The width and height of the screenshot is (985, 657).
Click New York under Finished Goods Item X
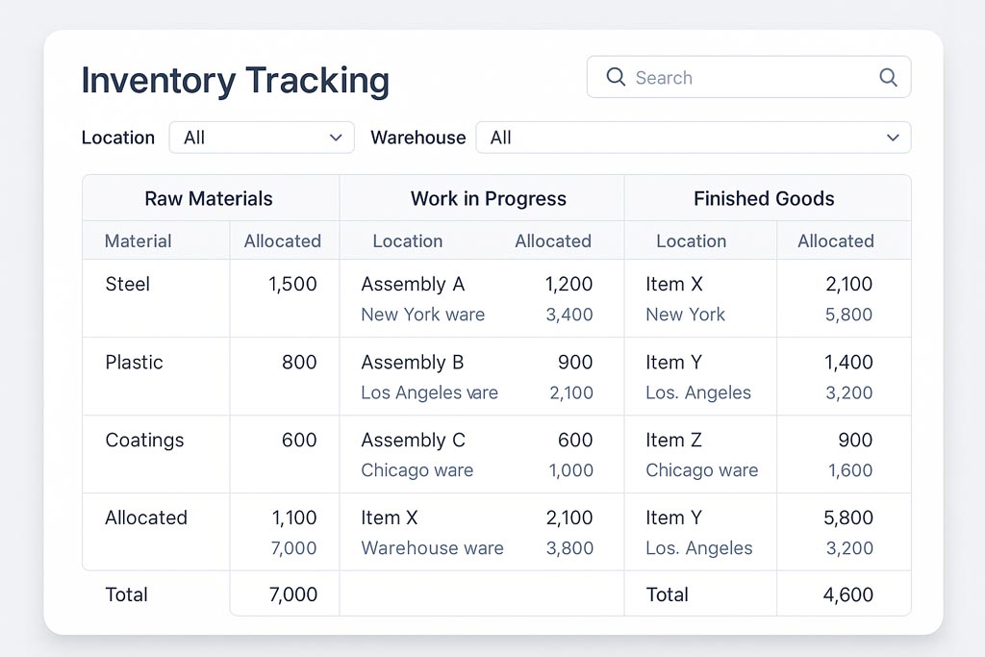pos(685,314)
